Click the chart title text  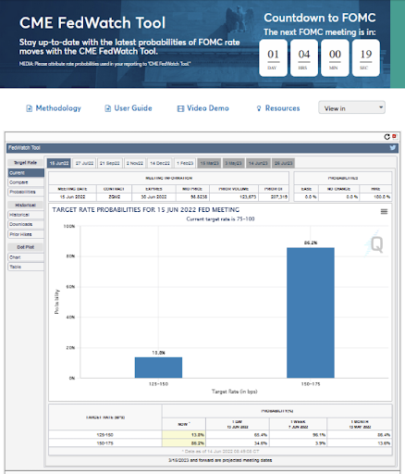pyautogui.click(x=146, y=210)
